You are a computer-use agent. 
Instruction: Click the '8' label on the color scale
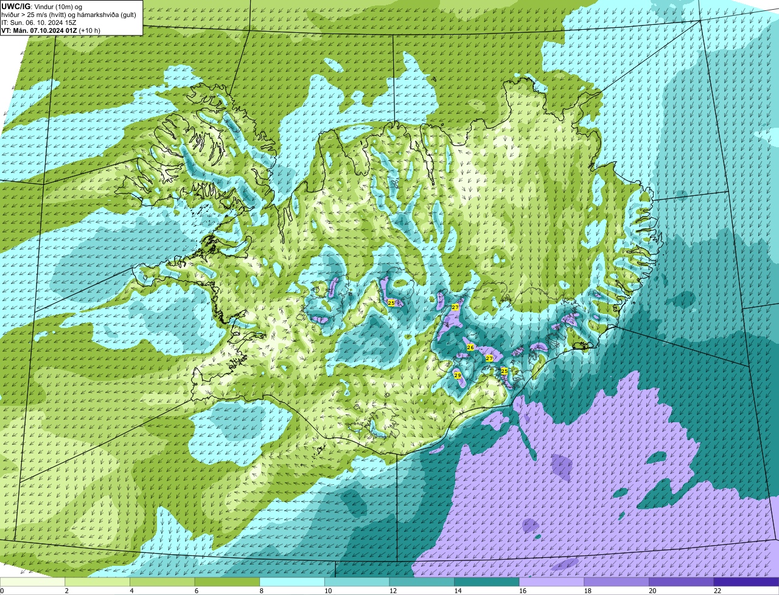click(x=261, y=591)
